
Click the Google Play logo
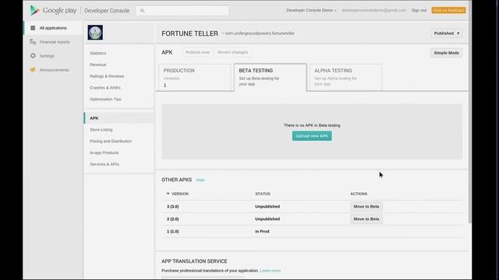click(x=53, y=10)
